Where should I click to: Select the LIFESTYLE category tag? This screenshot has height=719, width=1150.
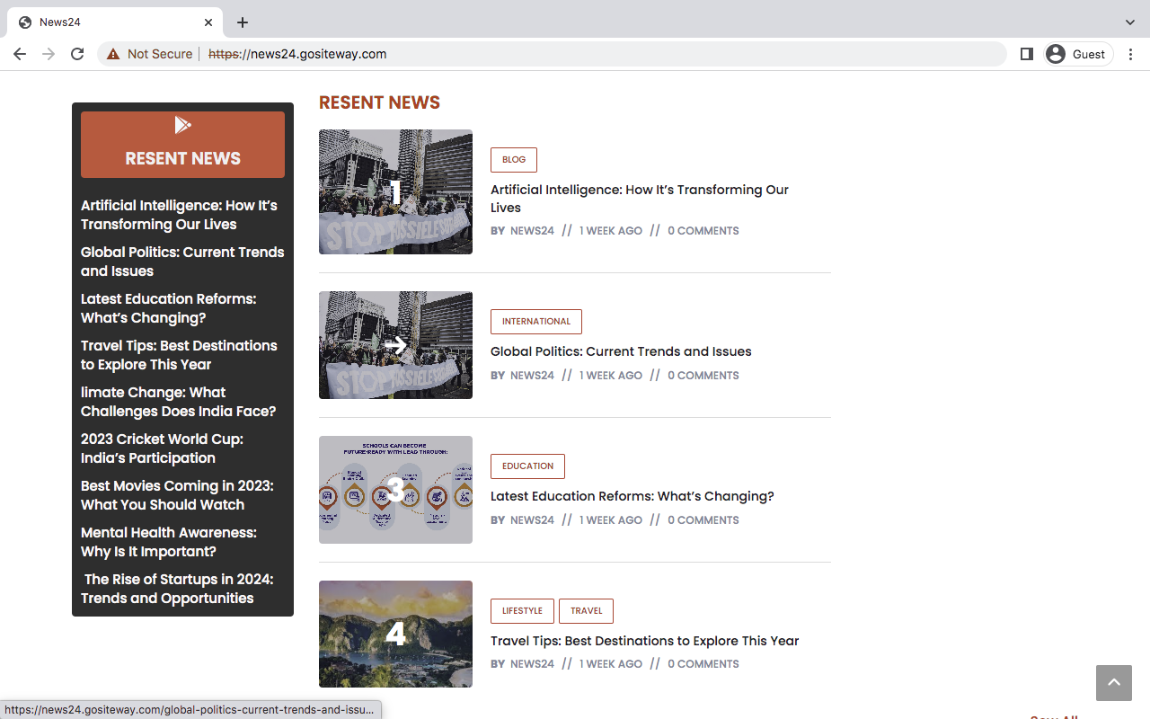coord(522,611)
